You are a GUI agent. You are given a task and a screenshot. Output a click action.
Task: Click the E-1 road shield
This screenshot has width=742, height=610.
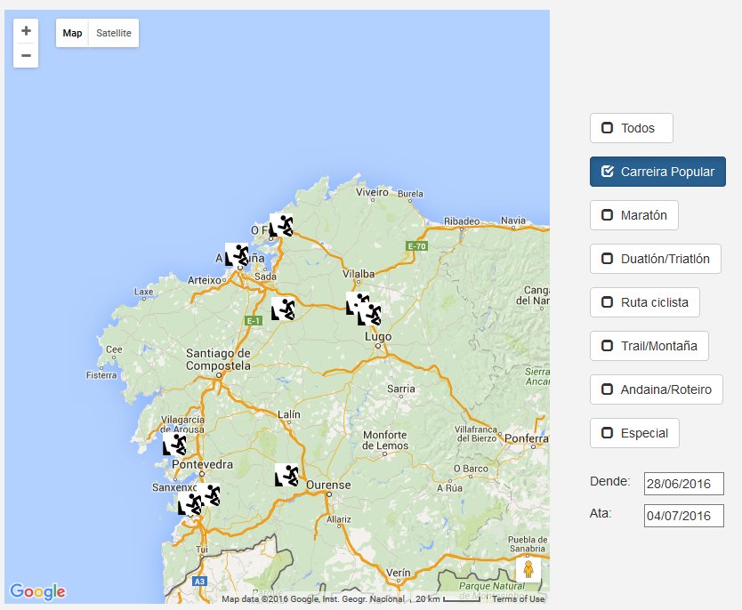(x=254, y=321)
